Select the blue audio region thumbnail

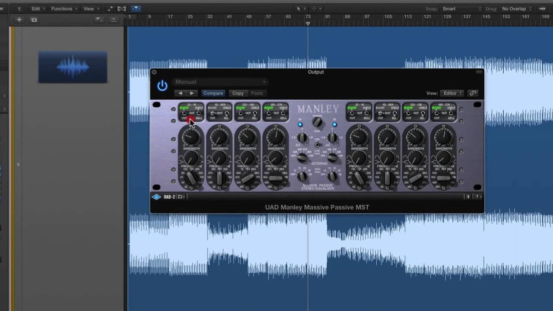click(73, 67)
